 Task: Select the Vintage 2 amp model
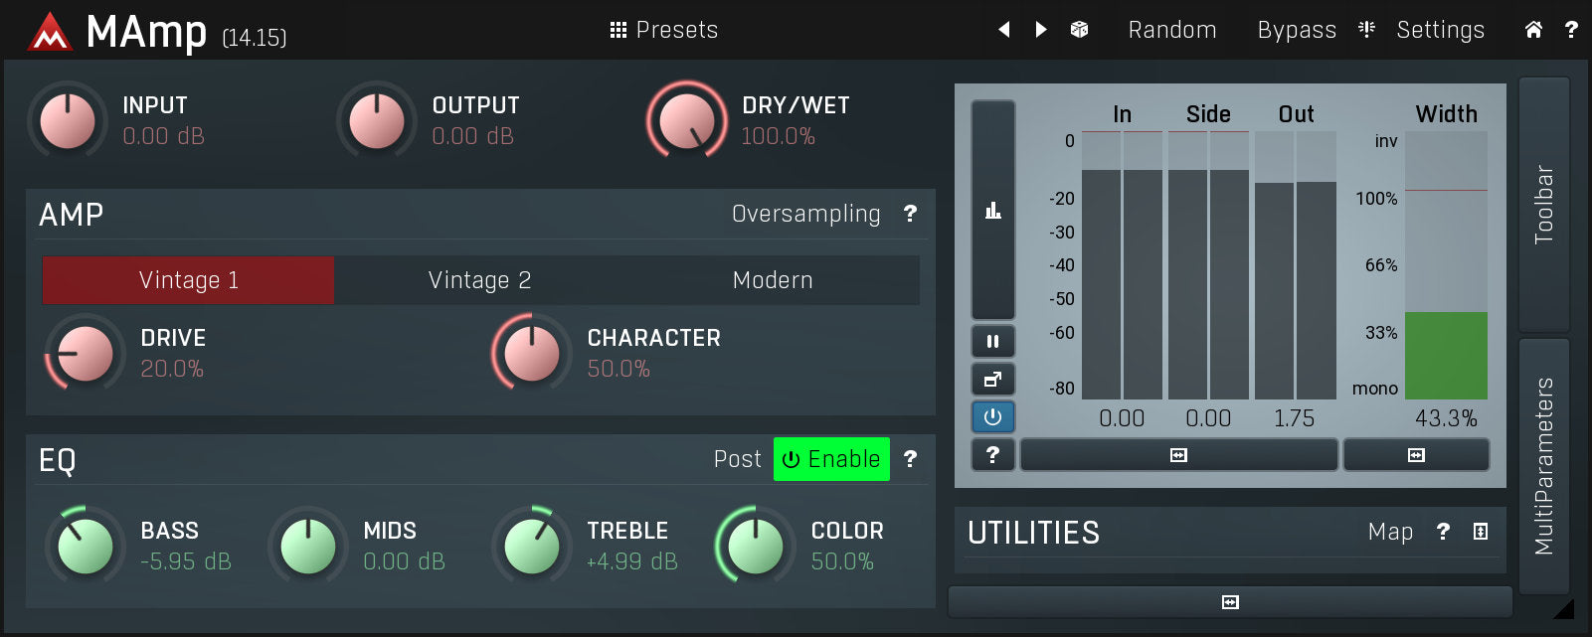click(x=479, y=280)
